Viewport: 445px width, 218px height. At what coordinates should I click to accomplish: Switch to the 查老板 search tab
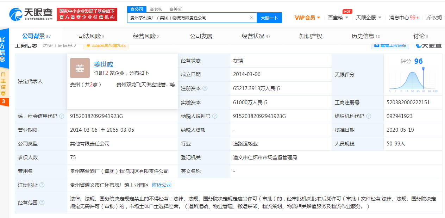pyautogui.click(x=156, y=10)
